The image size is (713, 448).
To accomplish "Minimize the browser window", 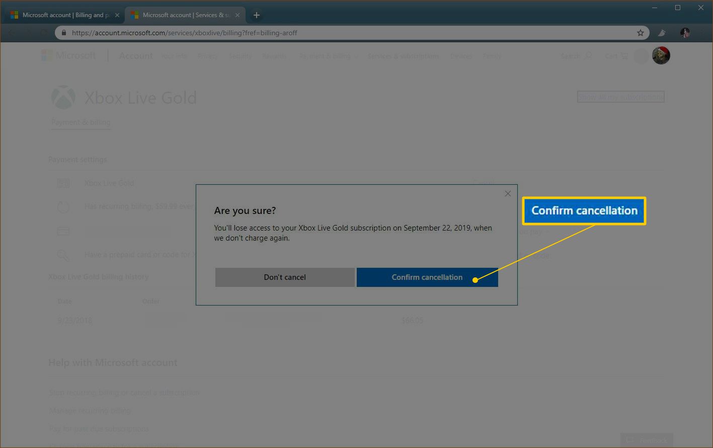I will 655,8.
